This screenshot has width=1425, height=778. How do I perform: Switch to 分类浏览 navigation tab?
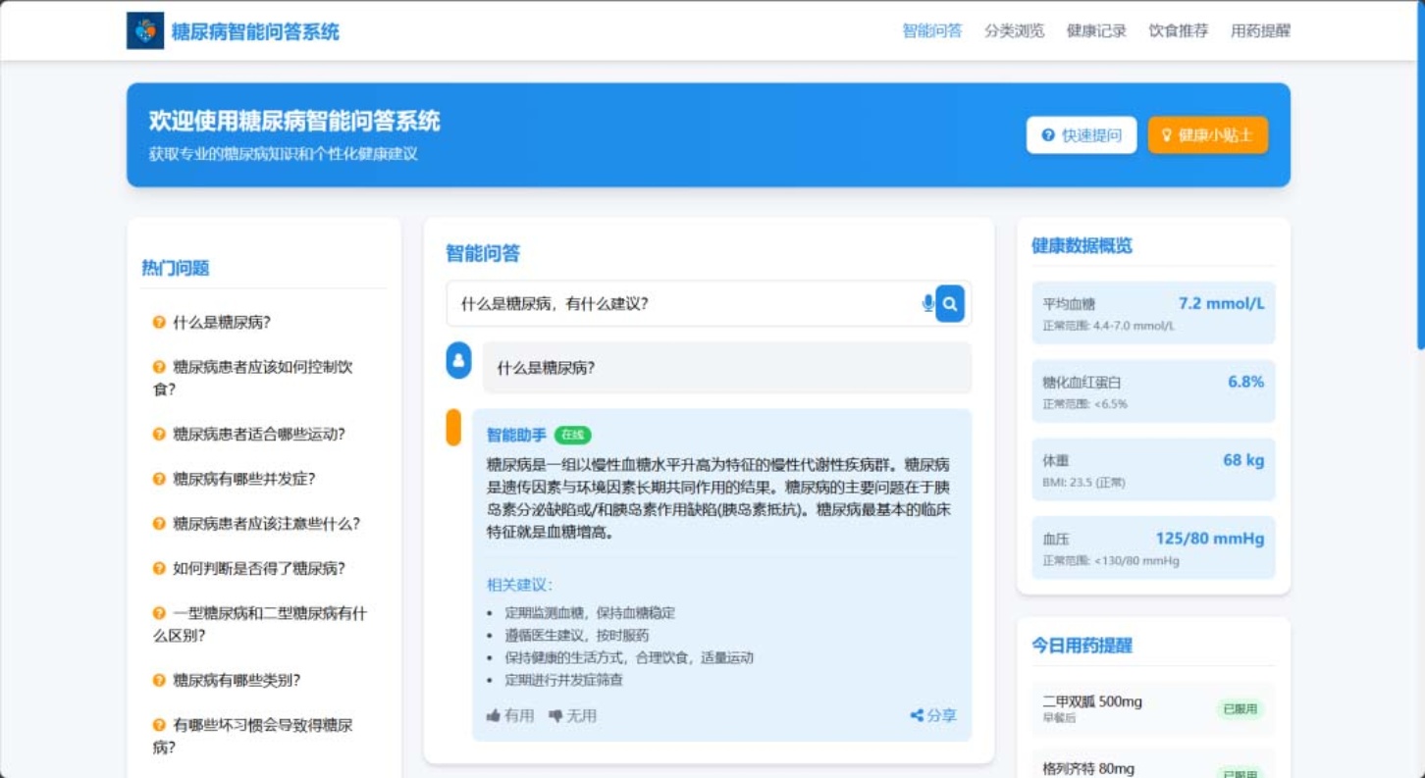(x=1014, y=31)
